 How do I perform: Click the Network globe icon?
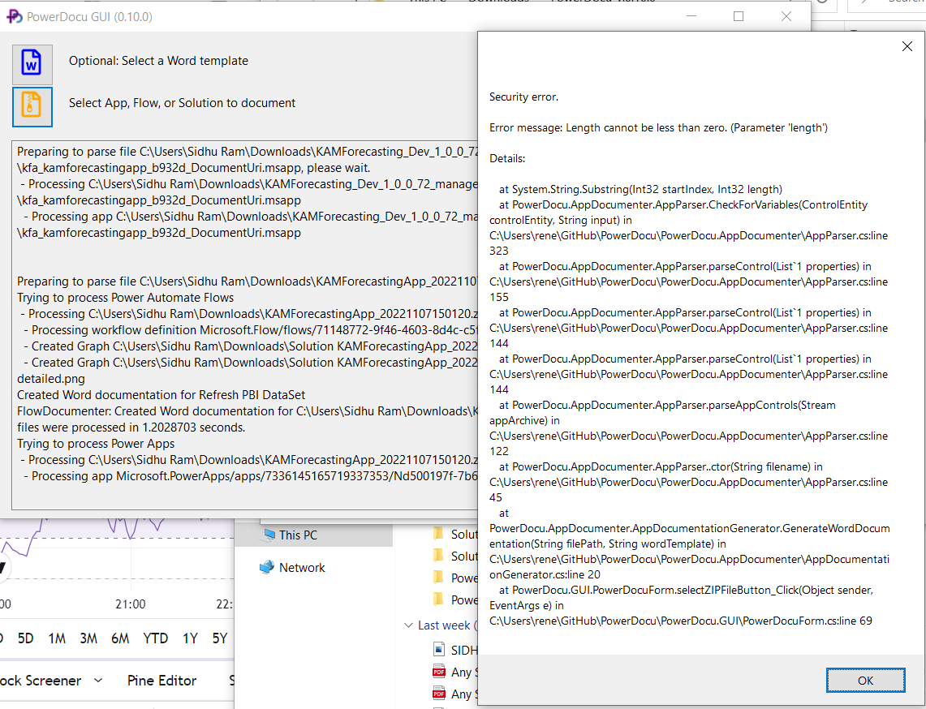coord(268,567)
